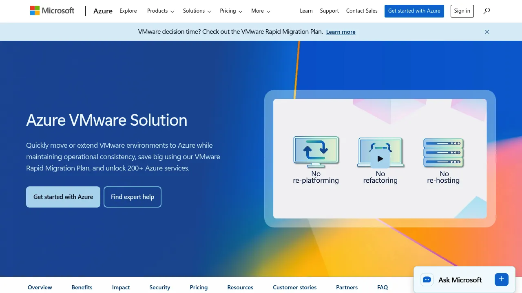Click header Get started with Azure button
The width and height of the screenshot is (522, 293).
coord(414,11)
